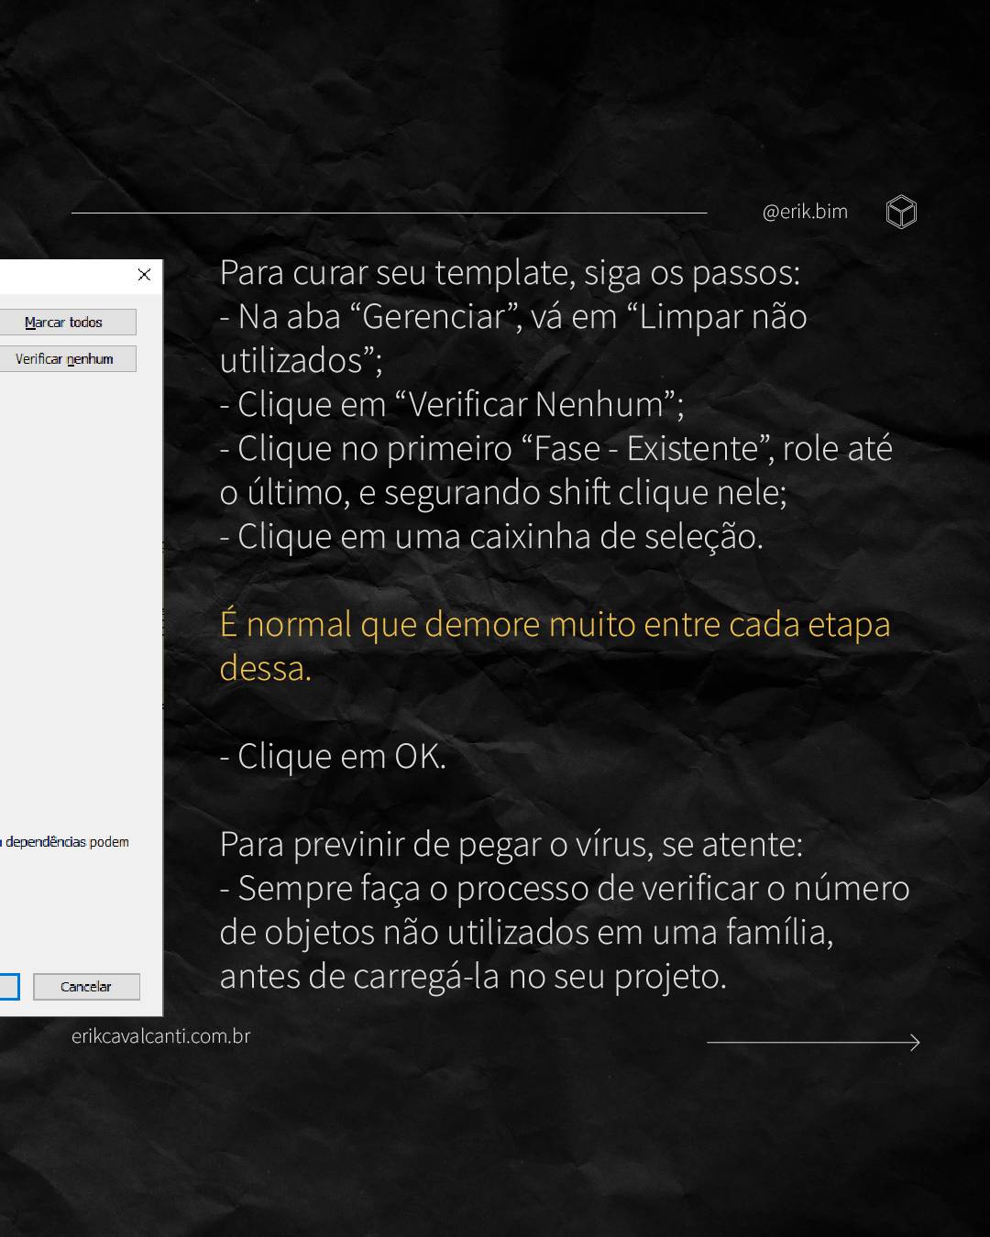Screen dimensions: 990x1237
Task: Click the cube logo icon beside @erik.bim
Action: click(x=901, y=213)
